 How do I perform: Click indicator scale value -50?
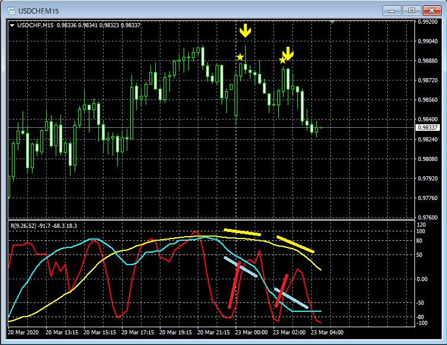420,303
